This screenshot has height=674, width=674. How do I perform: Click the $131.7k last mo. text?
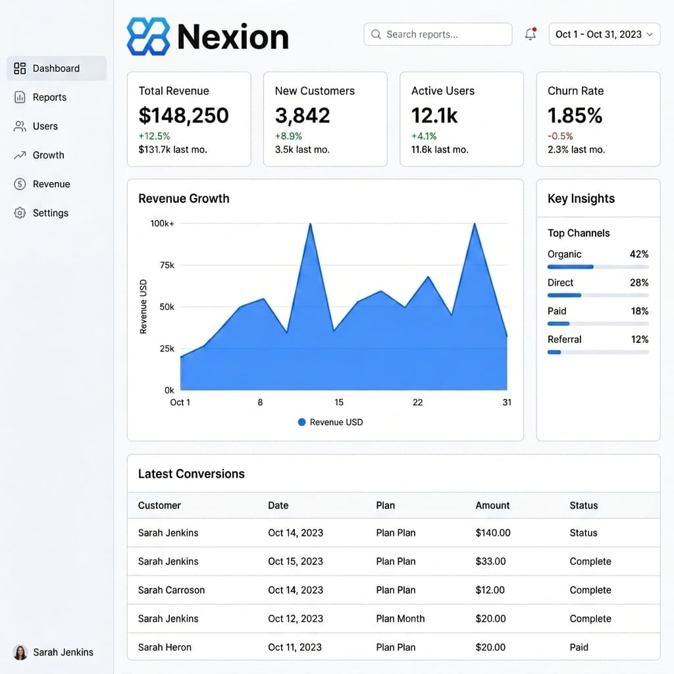coord(173,149)
